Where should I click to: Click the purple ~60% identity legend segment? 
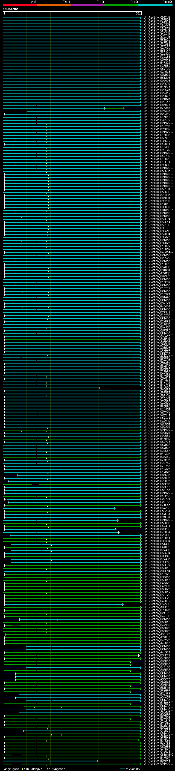click(88, 5)
